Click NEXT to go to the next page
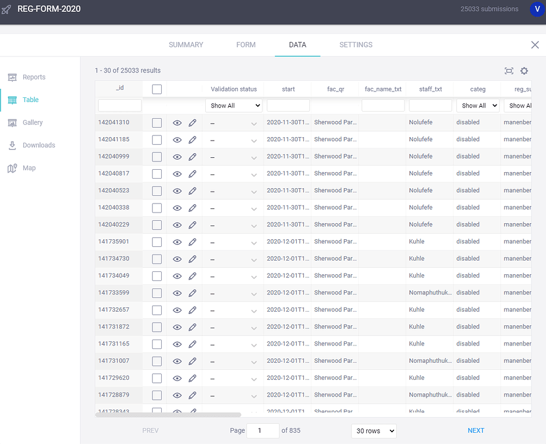 tap(476, 430)
